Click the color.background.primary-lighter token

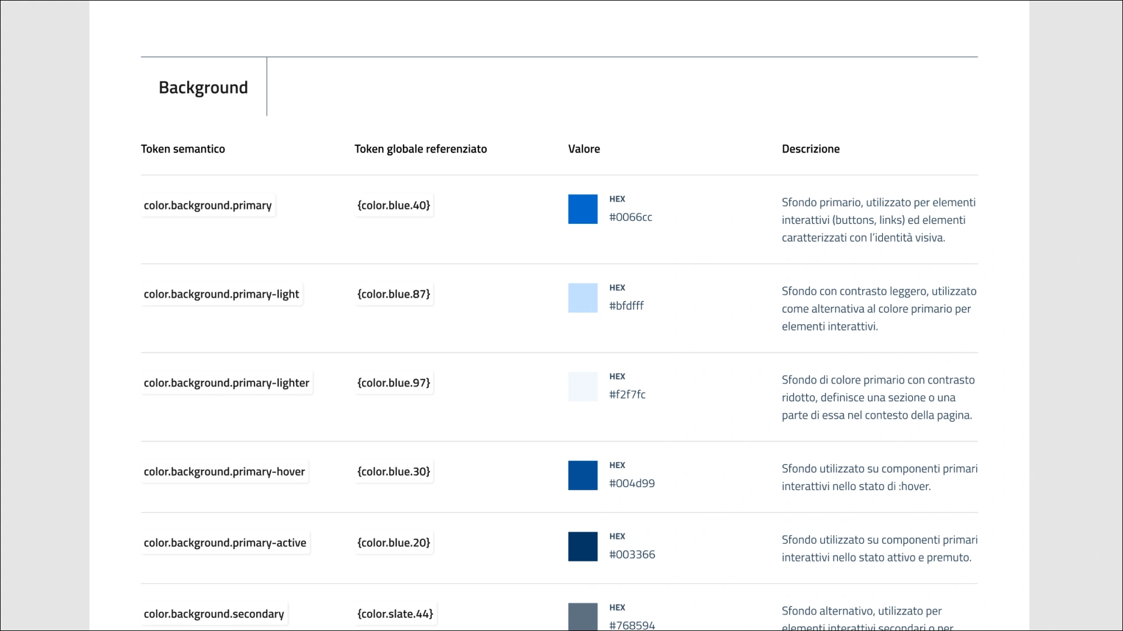226,383
